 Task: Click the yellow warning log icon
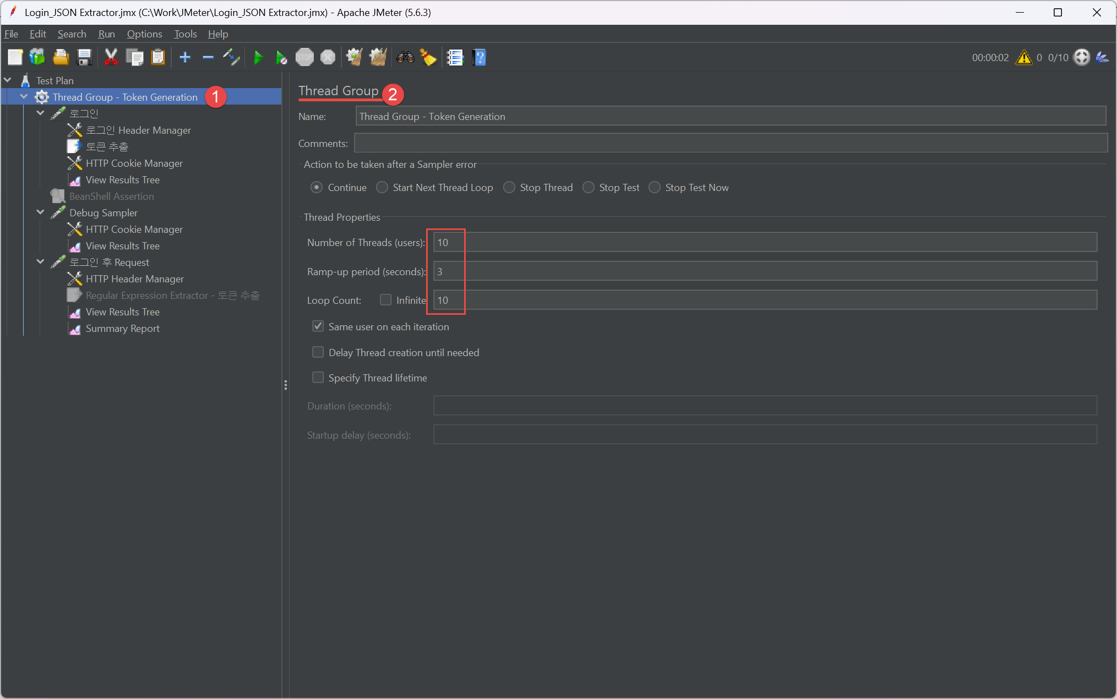click(1023, 57)
